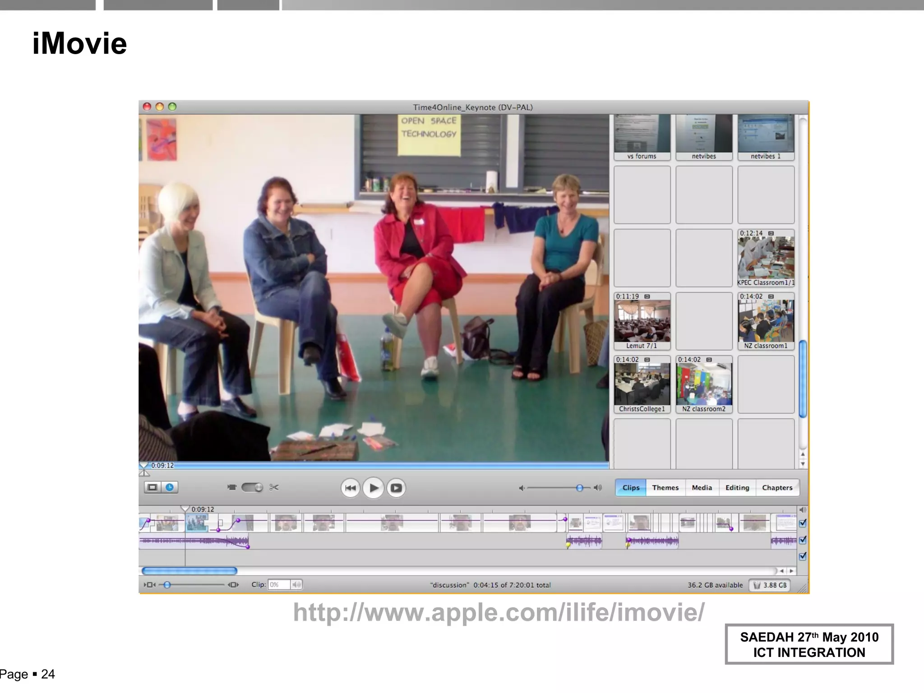Play the movie full screen
Screen dimensions: 924x693
point(396,488)
